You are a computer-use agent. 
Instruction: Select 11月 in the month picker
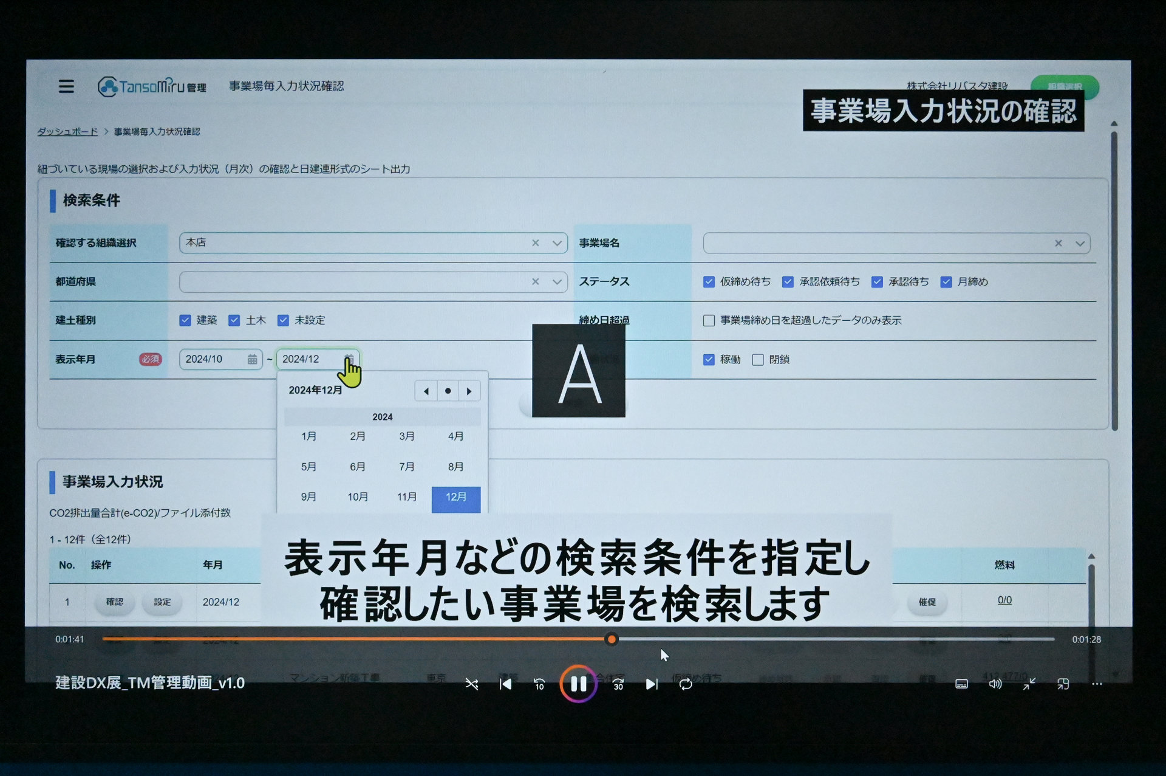click(x=407, y=497)
